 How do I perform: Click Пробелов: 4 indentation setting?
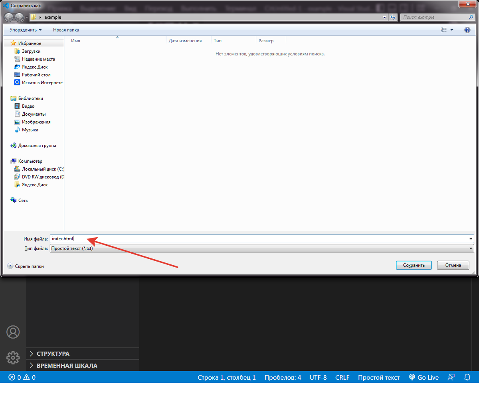(x=283, y=377)
